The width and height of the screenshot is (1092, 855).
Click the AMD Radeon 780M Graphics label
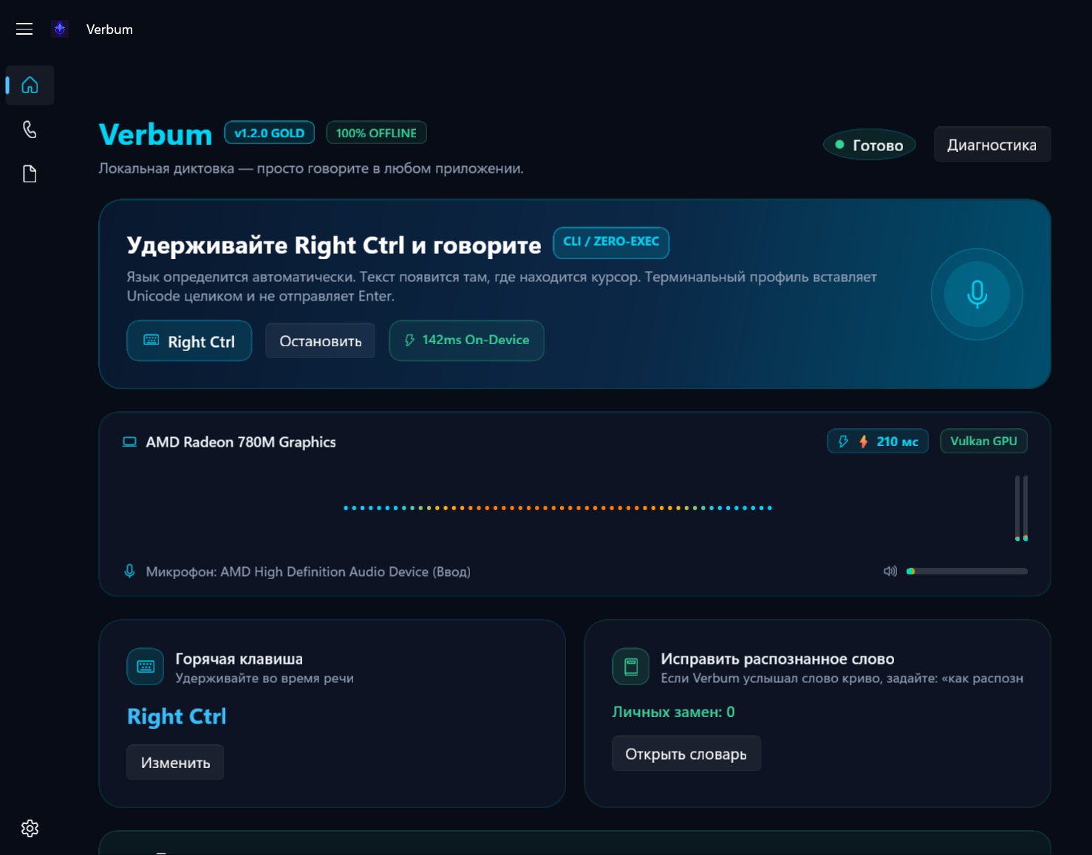coord(241,442)
